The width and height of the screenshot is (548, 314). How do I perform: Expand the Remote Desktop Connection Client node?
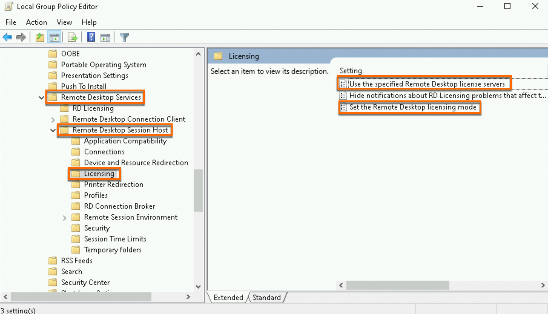point(53,120)
